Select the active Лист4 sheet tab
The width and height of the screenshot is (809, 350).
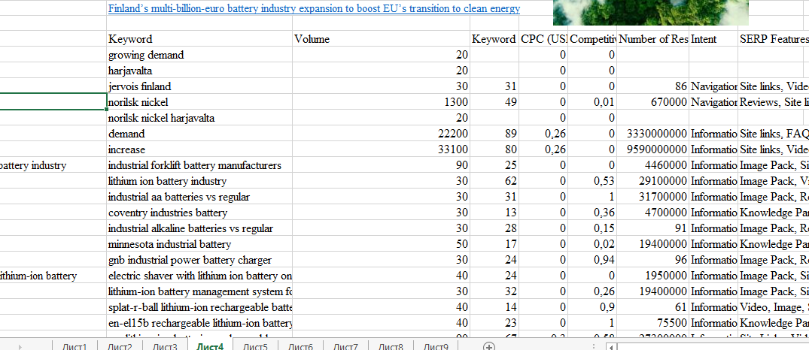[x=210, y=346]
